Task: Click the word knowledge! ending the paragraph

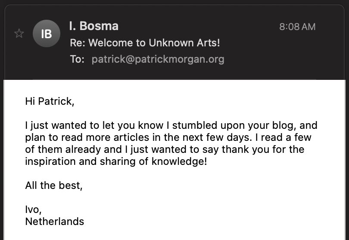Action: [x=179, y=162]
